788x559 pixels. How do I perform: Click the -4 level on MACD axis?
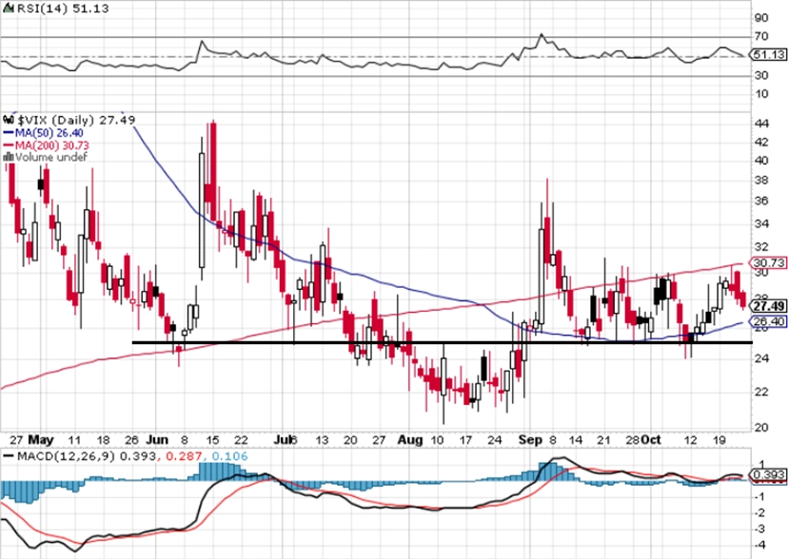759,545
